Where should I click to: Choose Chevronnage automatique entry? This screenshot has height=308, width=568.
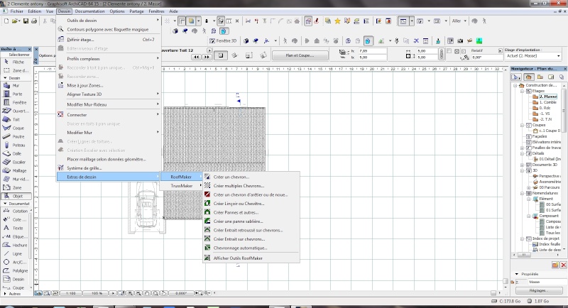click(251, 248)
